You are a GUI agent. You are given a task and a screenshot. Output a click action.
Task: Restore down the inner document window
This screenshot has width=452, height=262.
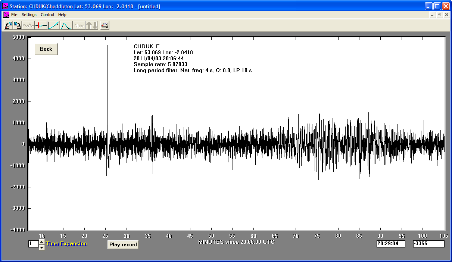[439, 15]
